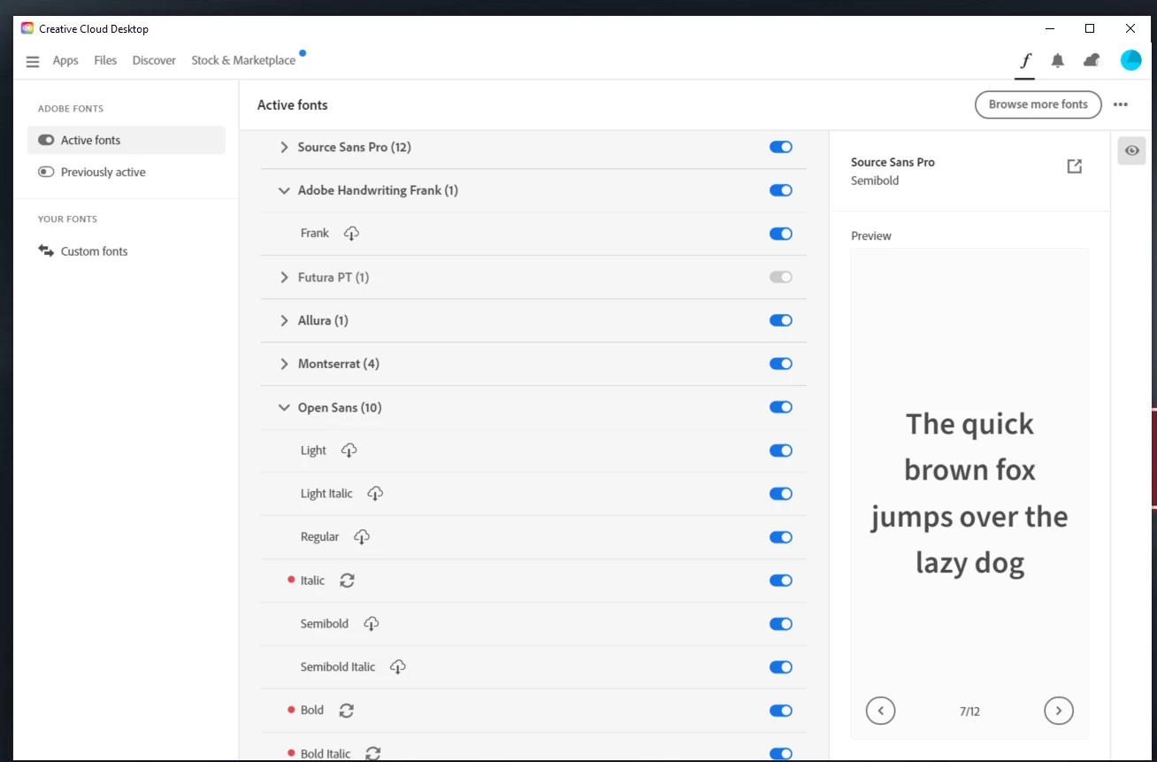This screenshot has width=1157, height=762.
Task: Toggle the Open Sans family switch
Action: pos(781,407)
